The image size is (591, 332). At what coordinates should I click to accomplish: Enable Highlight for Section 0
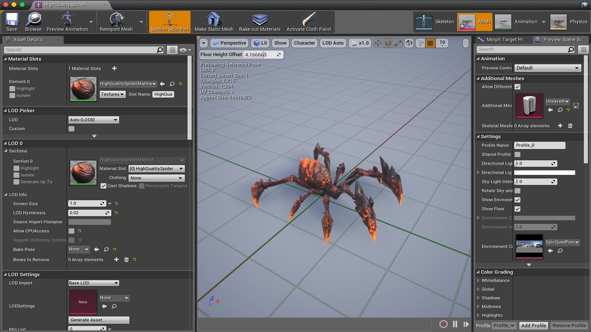(x=16, y=168)
